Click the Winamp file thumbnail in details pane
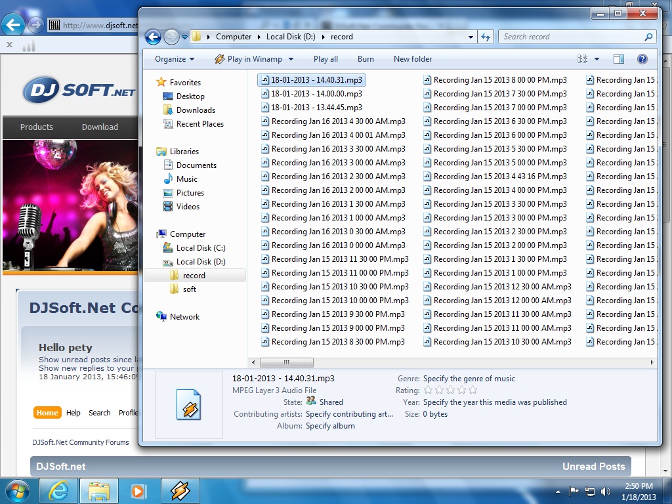The height and width of the screenshot is (504, 672). (x=188, y=404)
